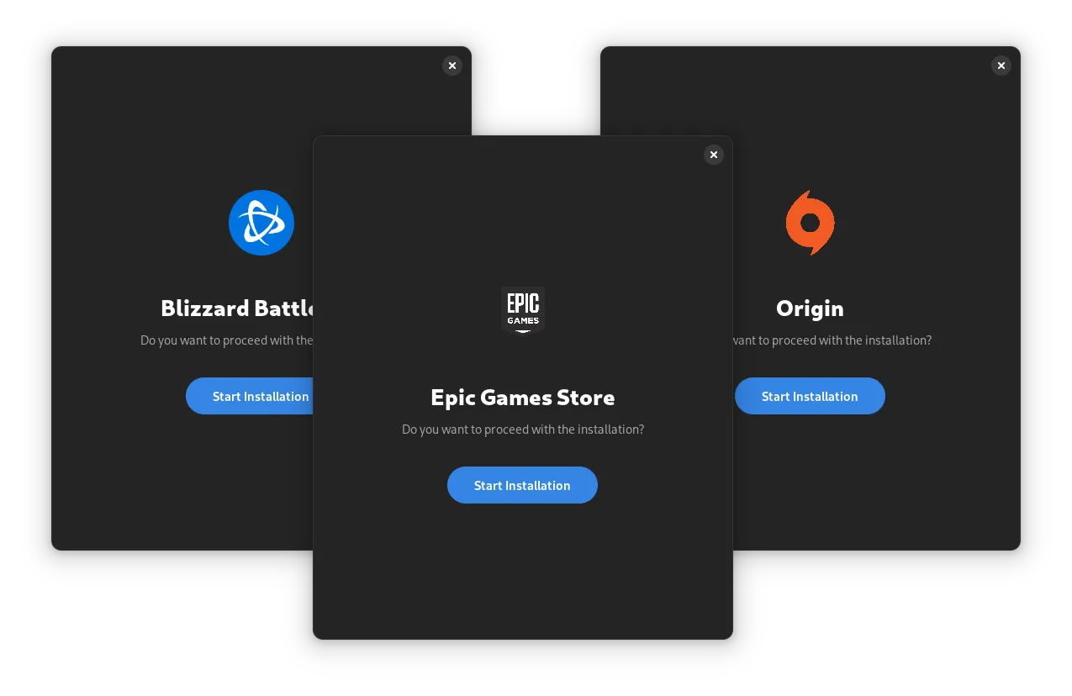The width and height of the screenshot is (1072, 696).
Task: Start installation of Blizzard Battle.net
Action: (x=251, y=396)
